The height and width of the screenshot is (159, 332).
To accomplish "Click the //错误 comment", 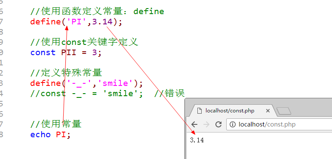I will [169, 94].
